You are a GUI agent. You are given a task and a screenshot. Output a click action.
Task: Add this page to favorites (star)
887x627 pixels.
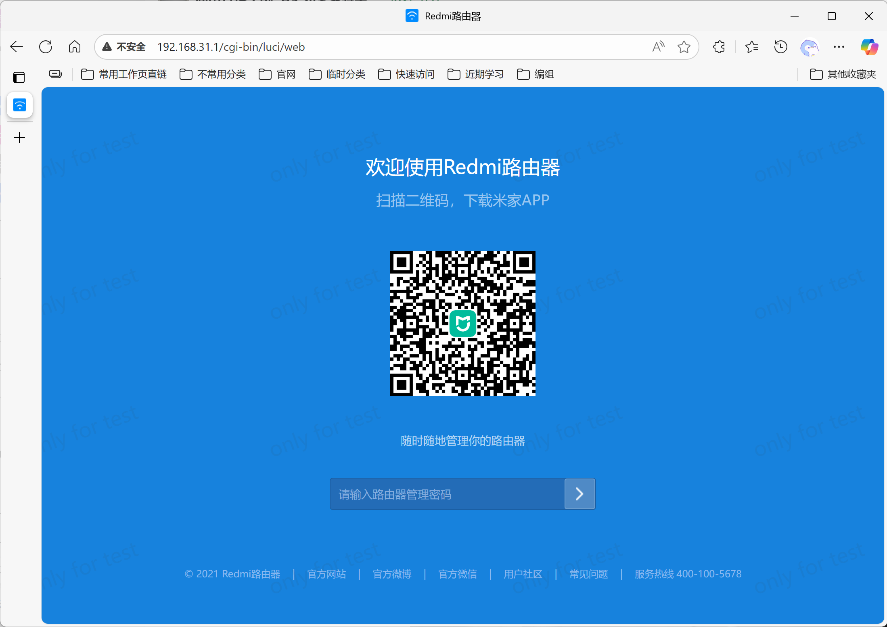pyautogui.click(x=684, y=47)
